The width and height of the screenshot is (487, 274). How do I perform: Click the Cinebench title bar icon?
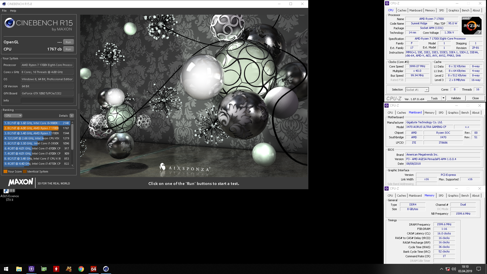[4, 4]
